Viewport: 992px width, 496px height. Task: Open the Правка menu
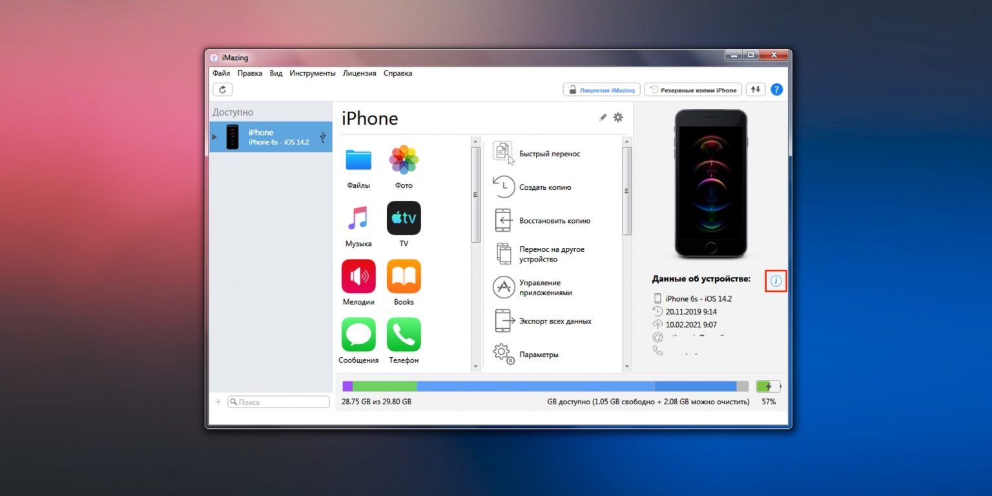249,74
